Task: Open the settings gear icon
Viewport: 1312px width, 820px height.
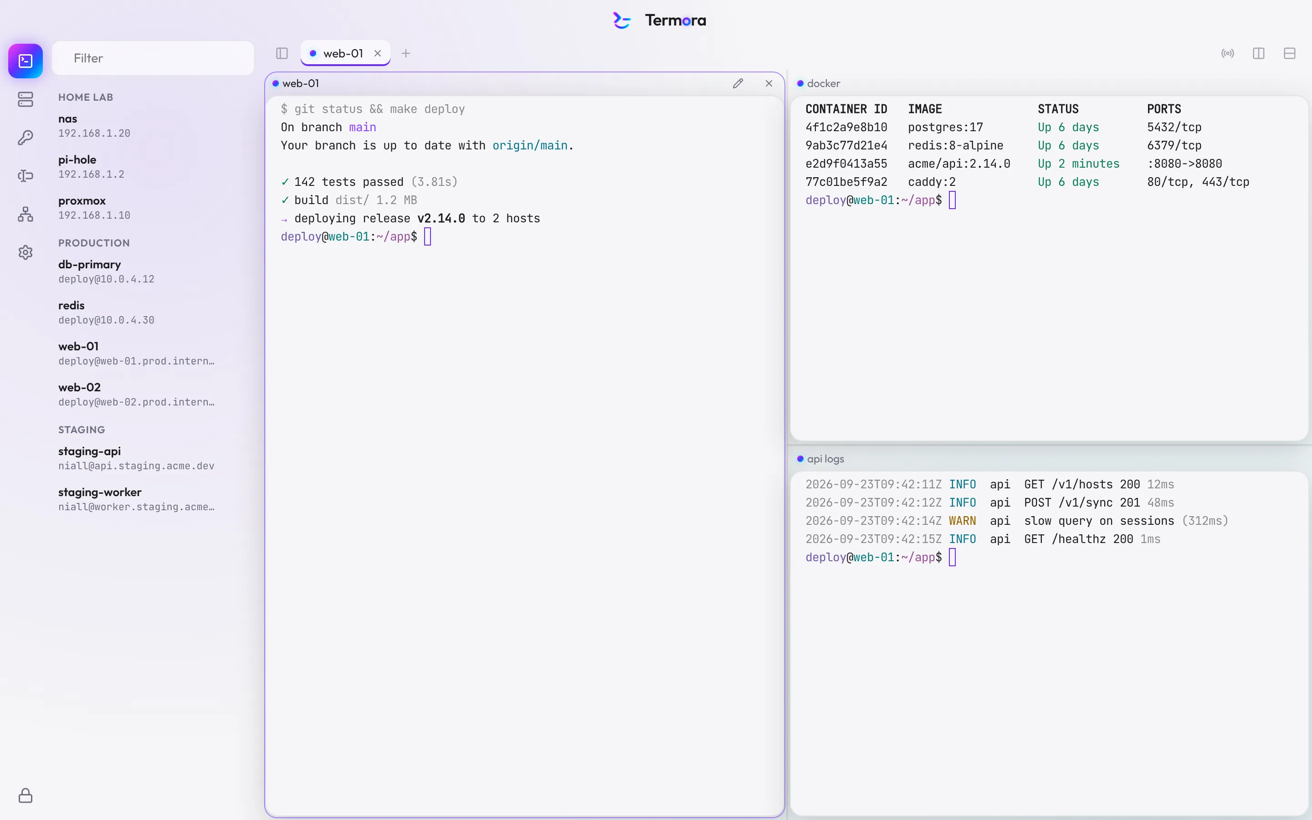Action: (26, 252)
